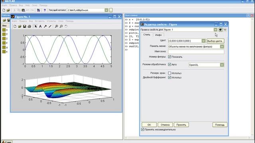
Task: Click Save diskette icon in Figure toolbar
Action: pos(25,26)
